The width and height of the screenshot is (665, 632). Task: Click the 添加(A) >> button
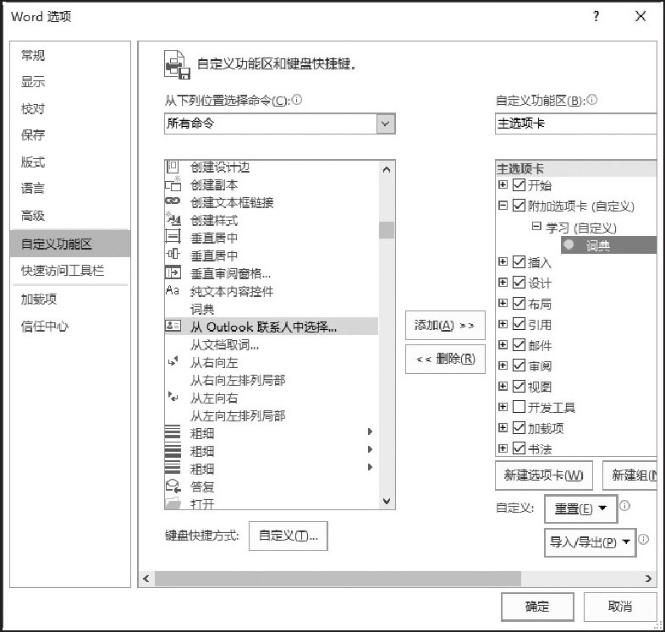[445, 326]
